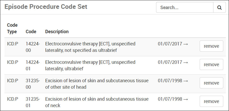
Task: Click the excision 'of neck' description
Action: (x=97, y=102)
